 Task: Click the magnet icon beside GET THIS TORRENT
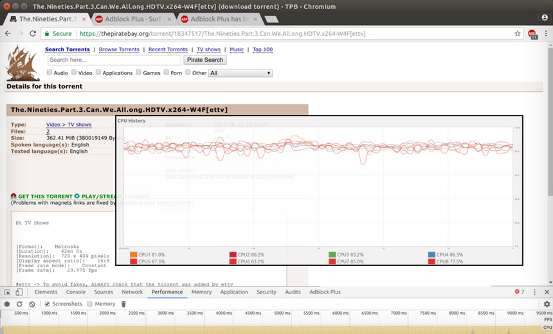[14, 197]
